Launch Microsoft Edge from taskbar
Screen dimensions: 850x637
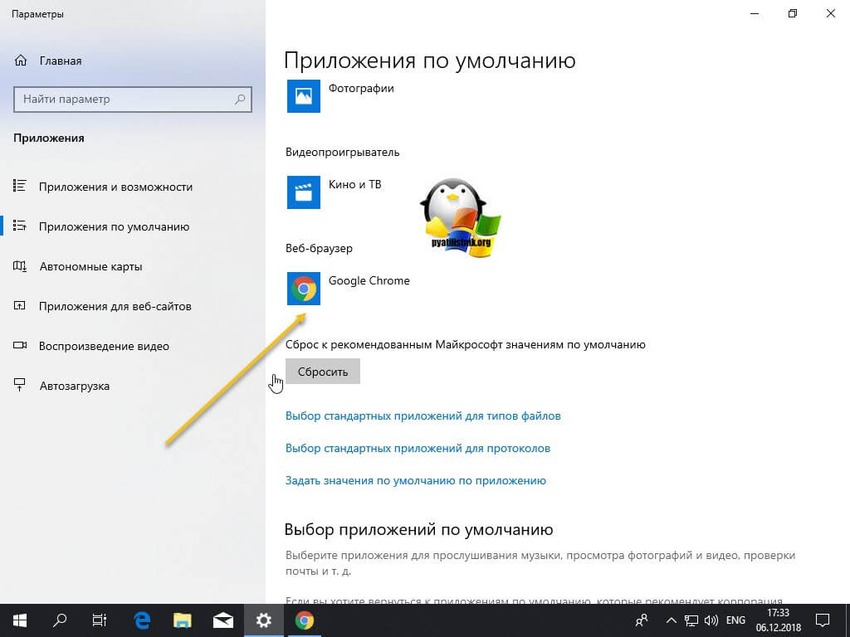[142, 620]
